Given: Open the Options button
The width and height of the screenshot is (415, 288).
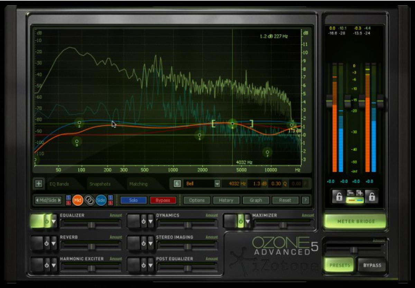Looking at the screenshot, I should (x=197, y=200).
